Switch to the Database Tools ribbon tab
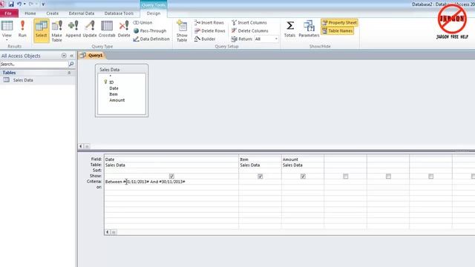This screenshot has width=475, height=267. coord(119,13)
